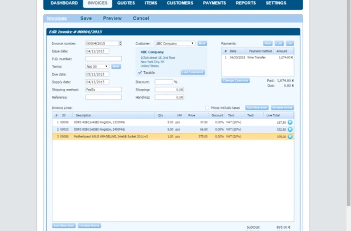The image size is (351, 231).
Task: Delete the Motherboard ASUS line item
Action: point(290,136)
